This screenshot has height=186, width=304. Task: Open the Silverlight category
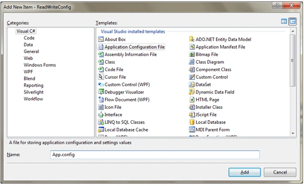(33, 92)
